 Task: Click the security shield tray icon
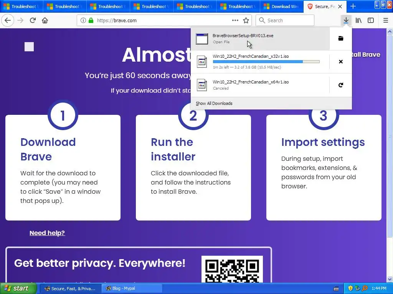point(350,289)
